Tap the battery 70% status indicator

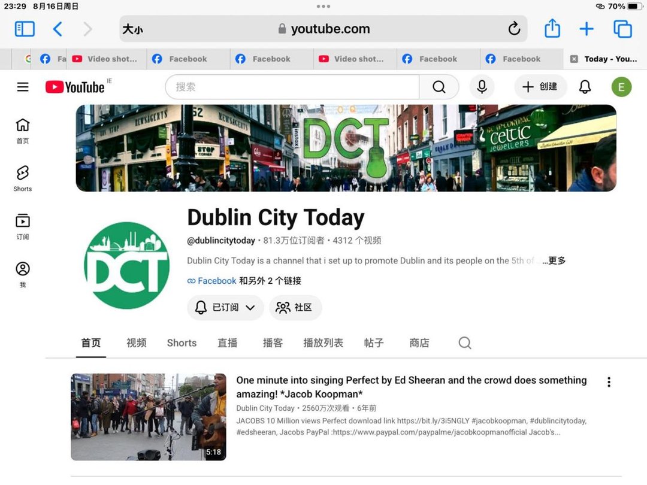pyautogui.click(x=625, y=6)
